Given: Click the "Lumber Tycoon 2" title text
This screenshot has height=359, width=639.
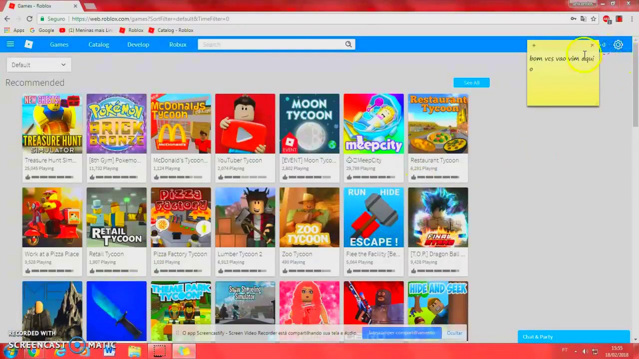Looking at the screenshot, I should (x=240, y=254).
